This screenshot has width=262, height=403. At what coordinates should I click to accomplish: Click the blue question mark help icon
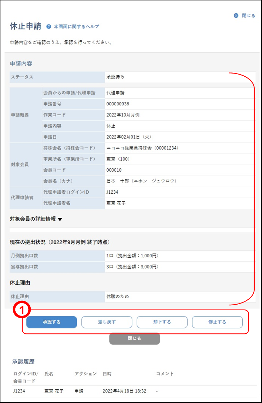coord(49,27)
